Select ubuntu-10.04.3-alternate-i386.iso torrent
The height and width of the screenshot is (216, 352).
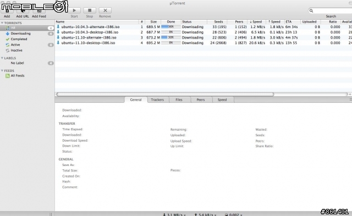coord(90,27)
